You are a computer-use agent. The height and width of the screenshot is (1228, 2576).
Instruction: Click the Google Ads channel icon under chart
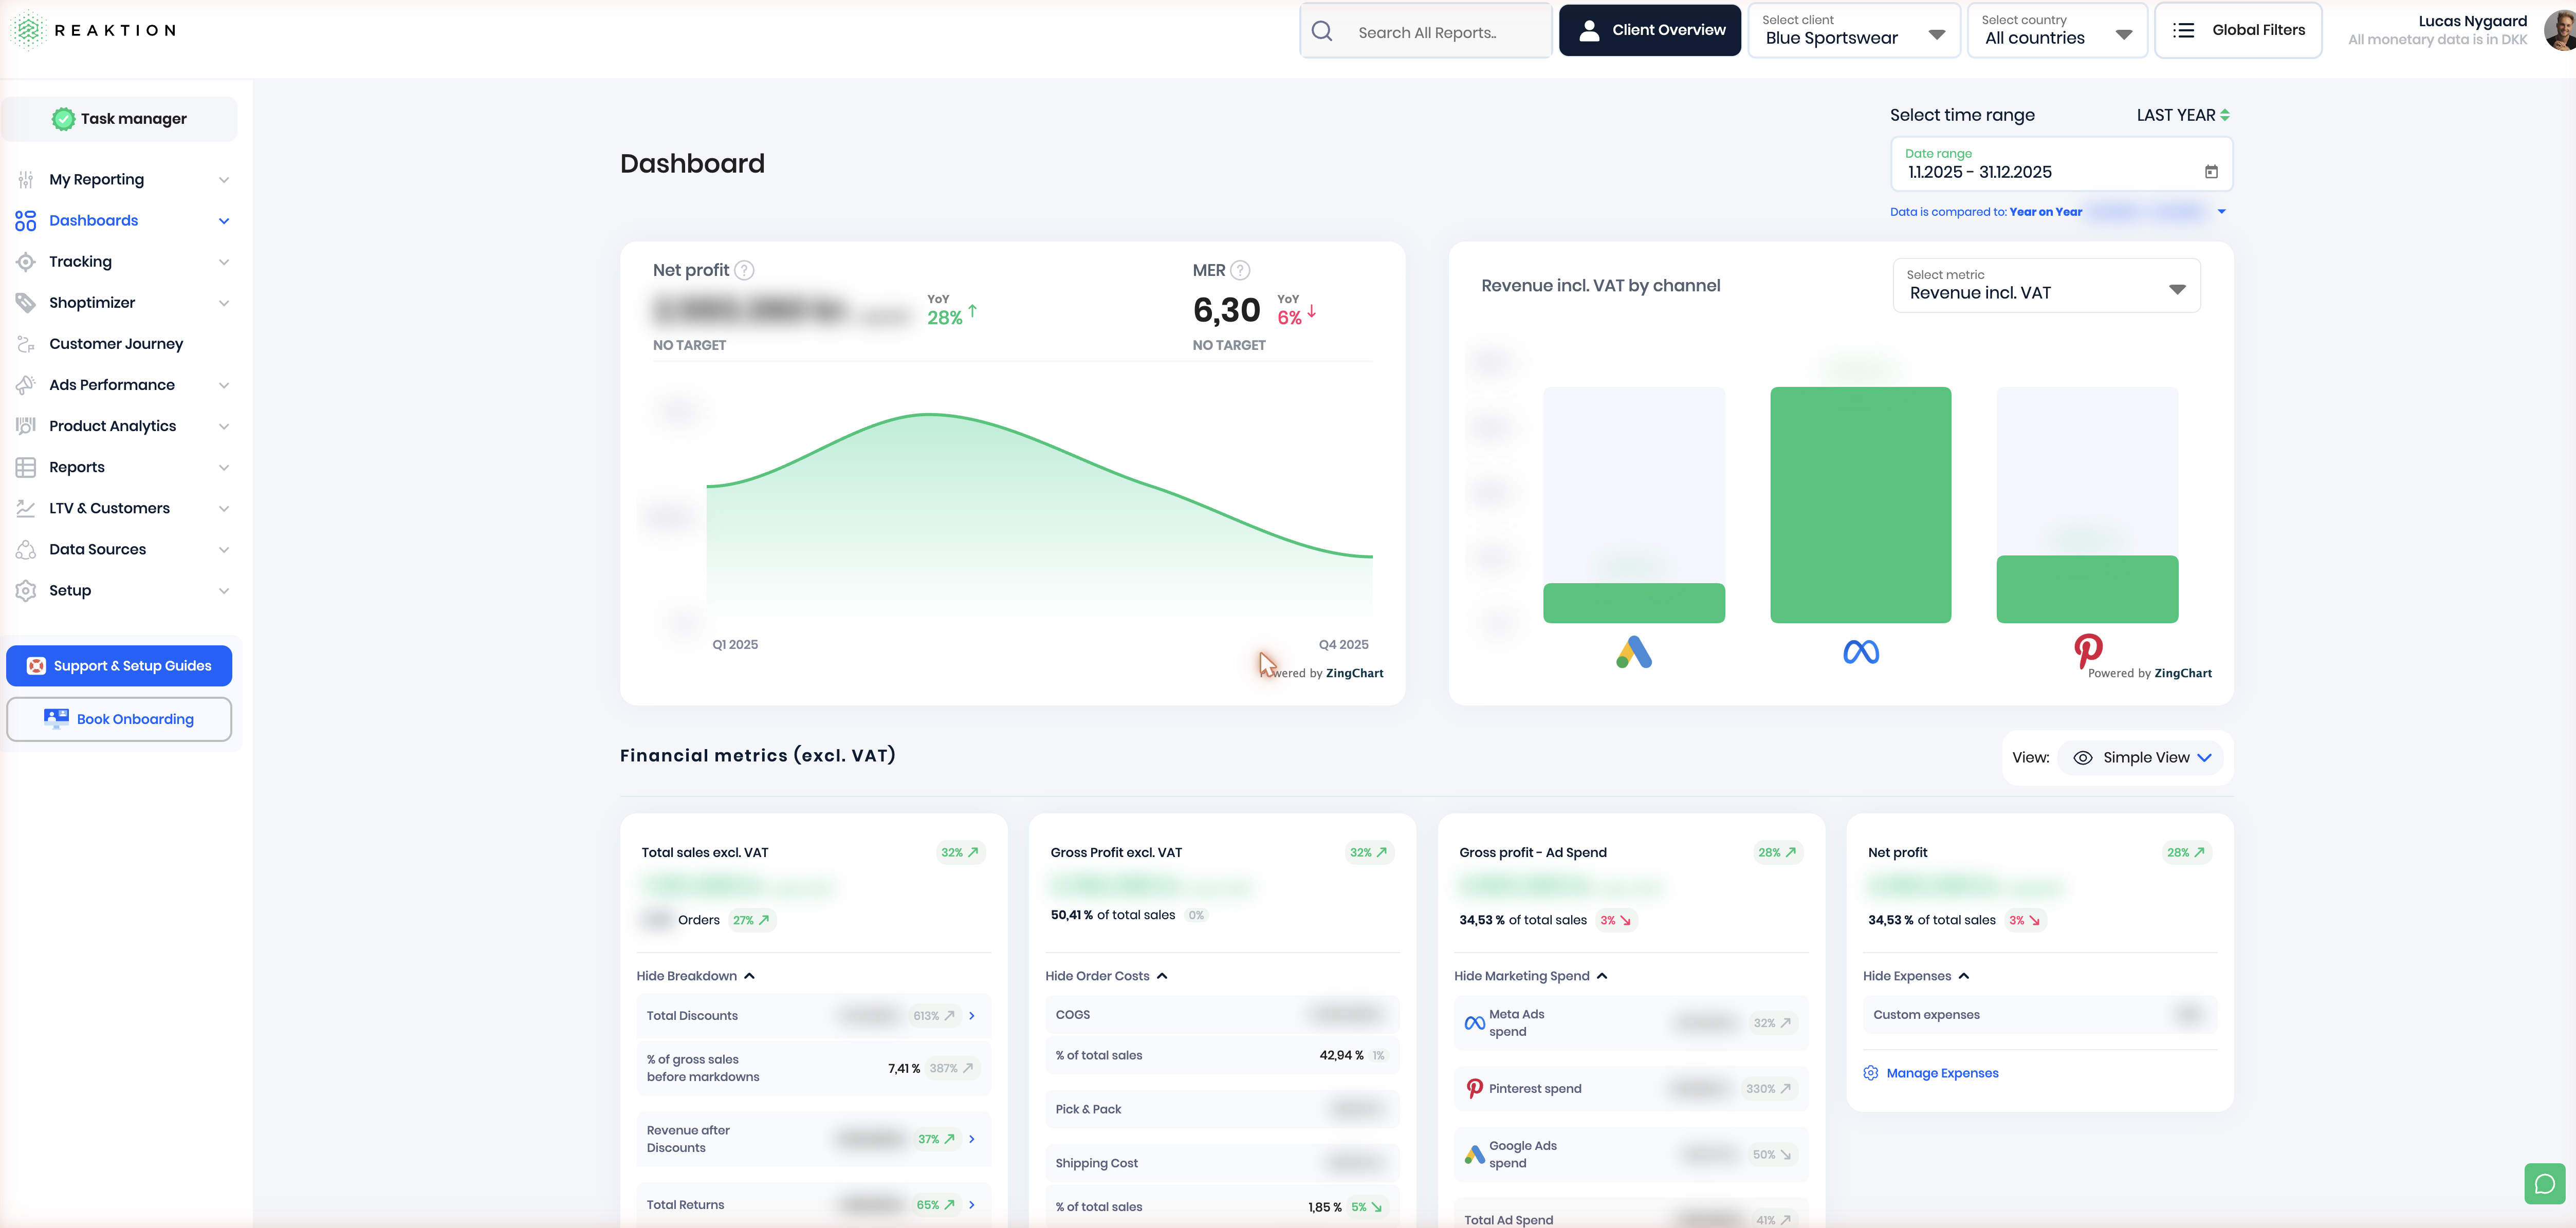coord(1634,652)
